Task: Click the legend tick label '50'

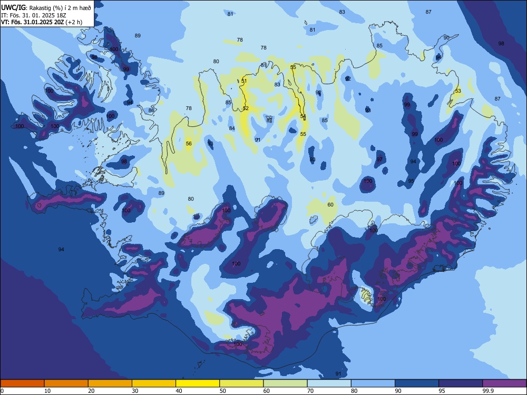Action: click(x=222, y=391)
